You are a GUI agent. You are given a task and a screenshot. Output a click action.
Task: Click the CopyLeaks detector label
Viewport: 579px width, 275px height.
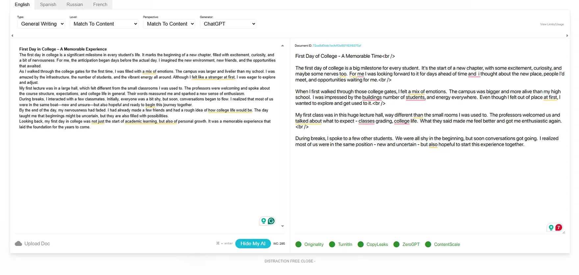pyautogui.click(x=377, y=244)
